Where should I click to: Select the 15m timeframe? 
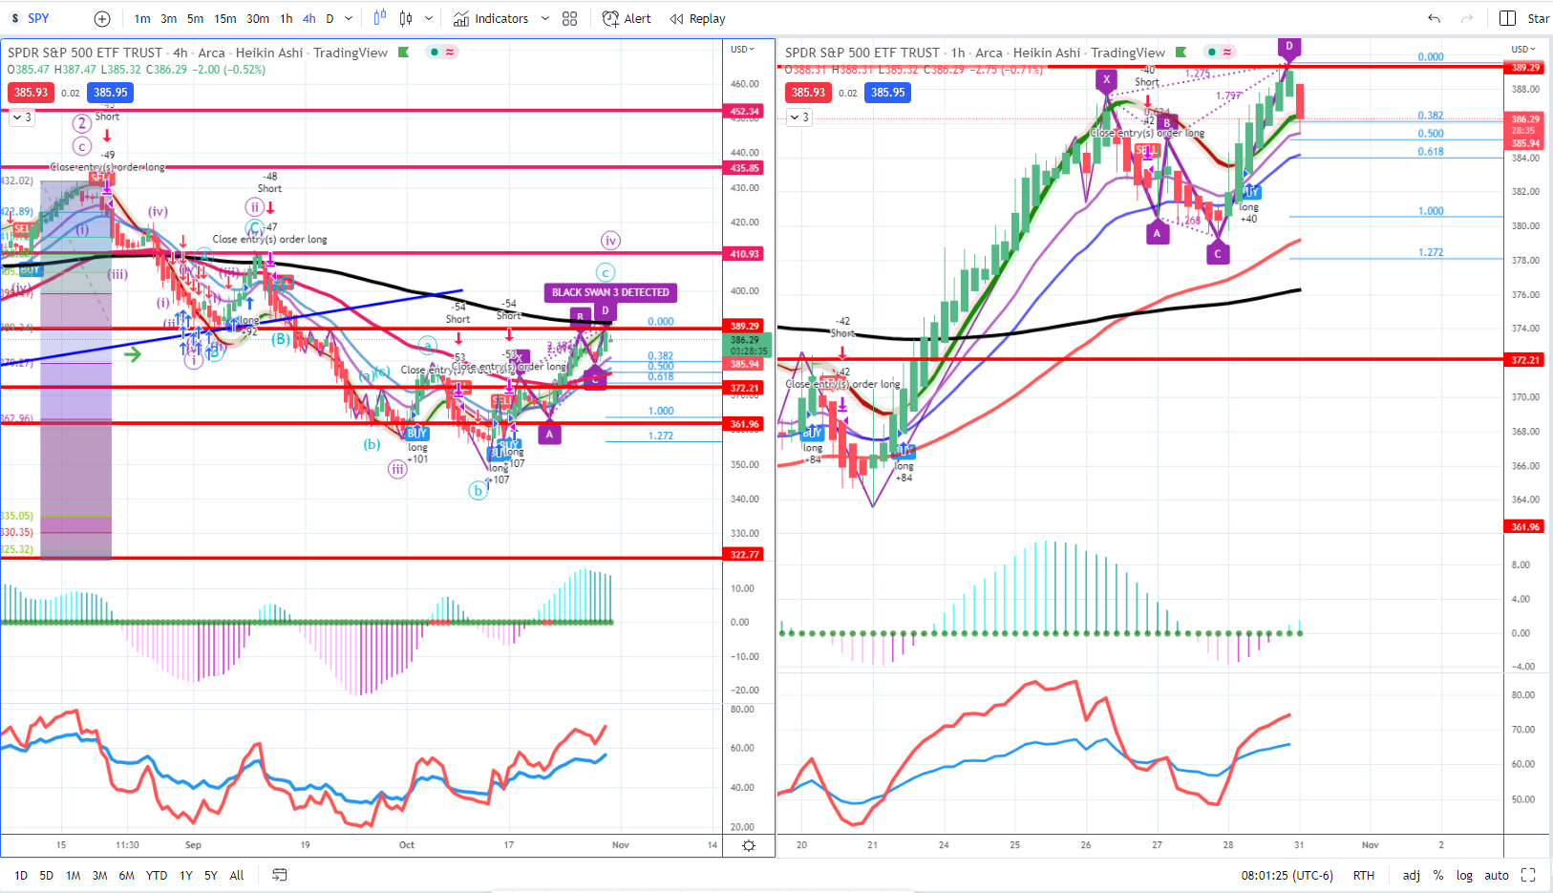(225, 18)
